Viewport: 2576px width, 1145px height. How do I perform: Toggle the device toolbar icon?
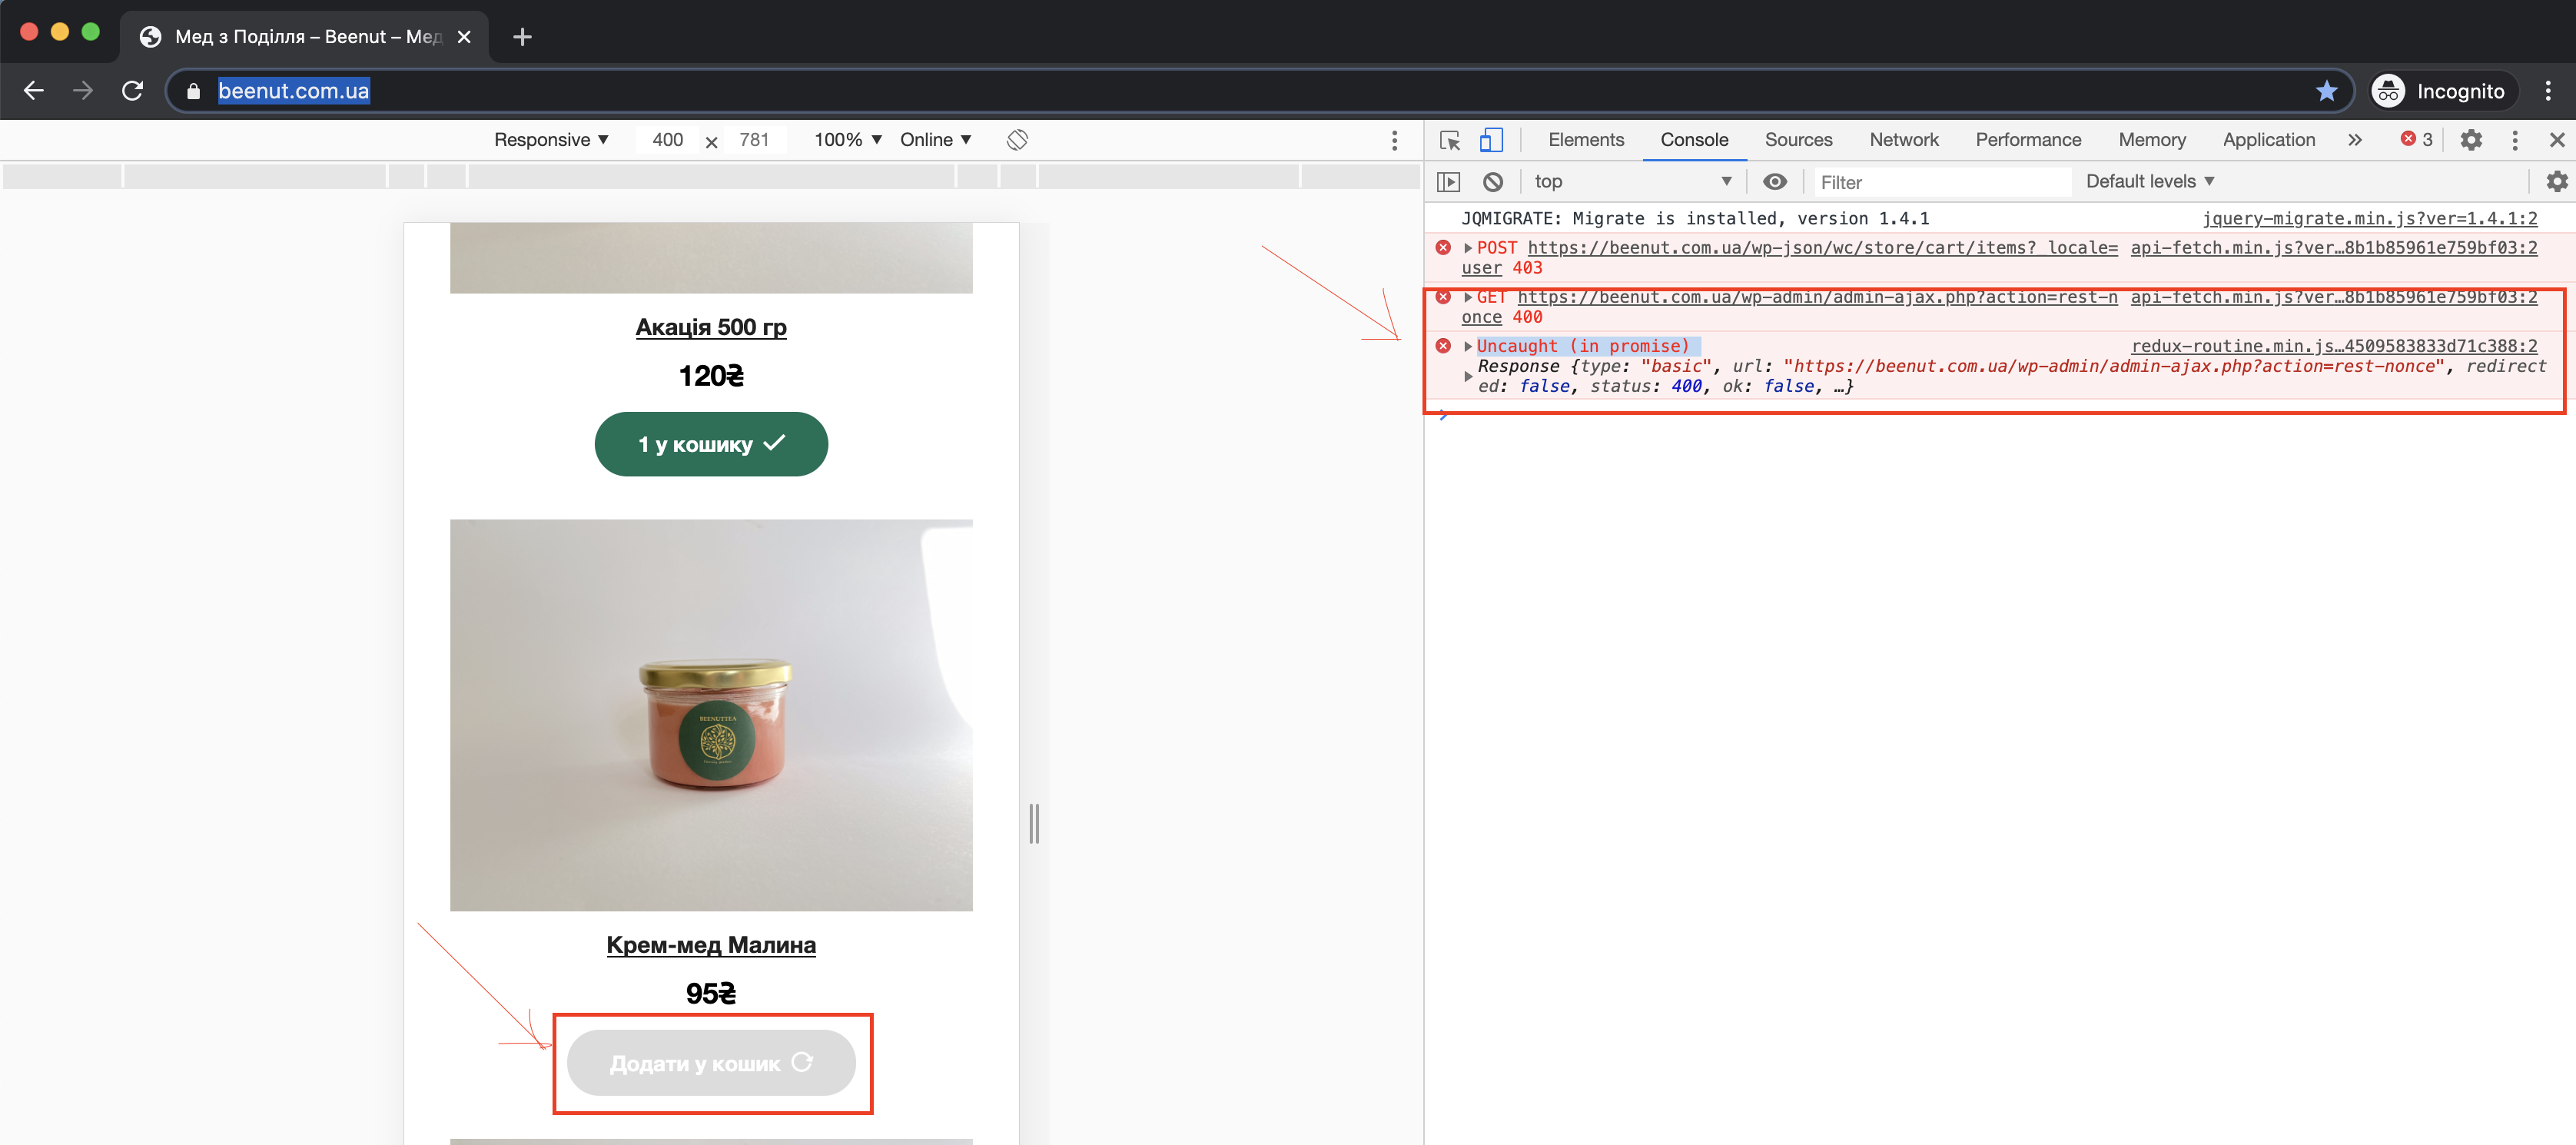click(1490, 140)
